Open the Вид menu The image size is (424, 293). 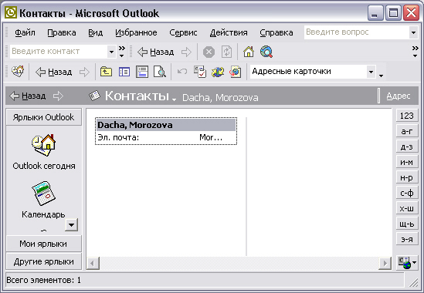pos(96,32)
